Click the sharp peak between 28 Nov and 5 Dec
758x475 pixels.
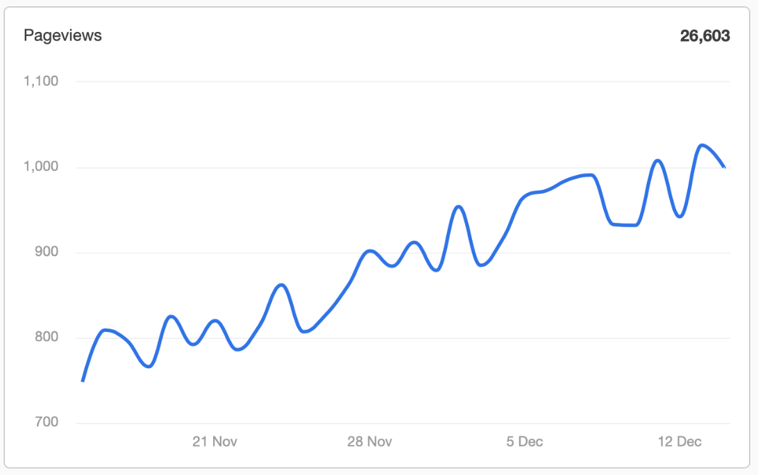(458, 207)
